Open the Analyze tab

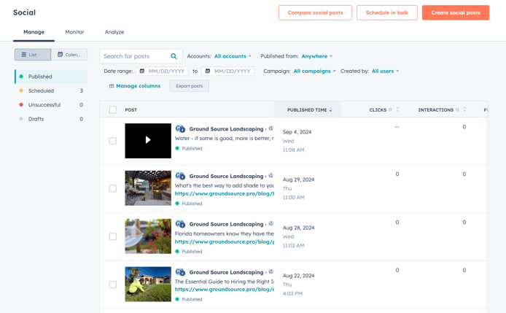click(x=114, y=32)
